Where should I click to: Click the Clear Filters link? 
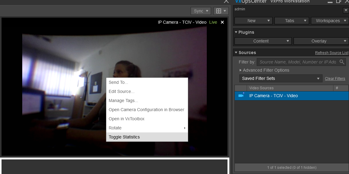point(335,79)
